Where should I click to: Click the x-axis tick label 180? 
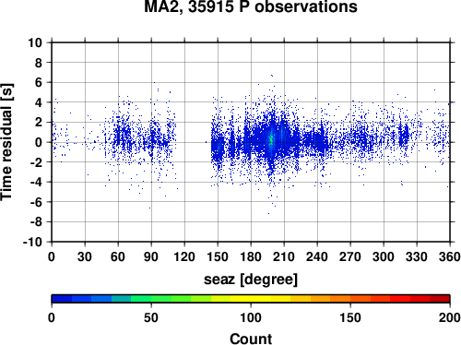pyautogui.click(x=251, y=256)
